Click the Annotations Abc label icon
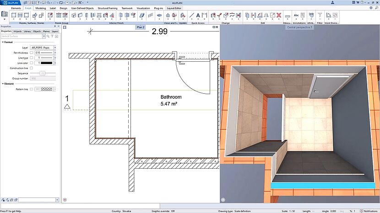Screen dimensions: 380x213 pyautogui.click(x=297, y=15)
